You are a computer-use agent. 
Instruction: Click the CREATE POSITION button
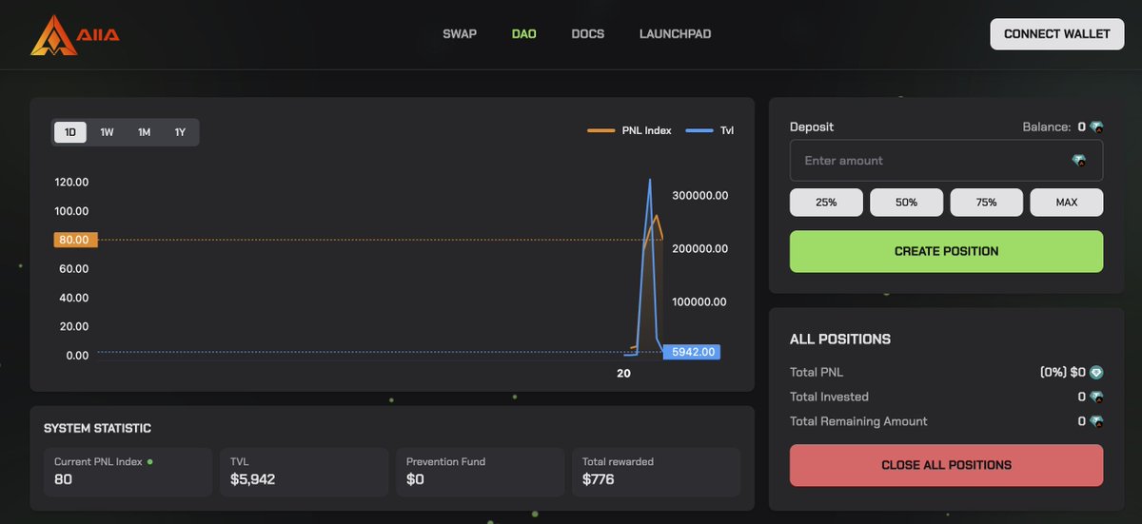(x=946, y=251)
